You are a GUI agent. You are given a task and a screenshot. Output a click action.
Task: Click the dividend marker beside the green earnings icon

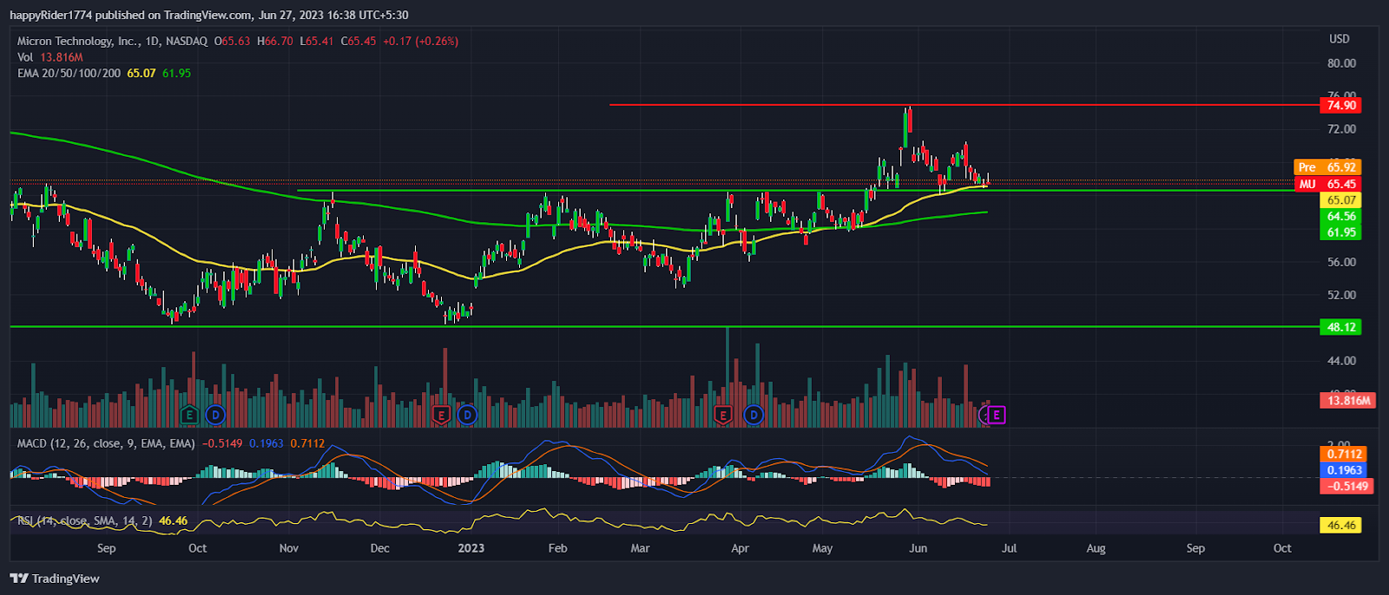pos(214,415)
